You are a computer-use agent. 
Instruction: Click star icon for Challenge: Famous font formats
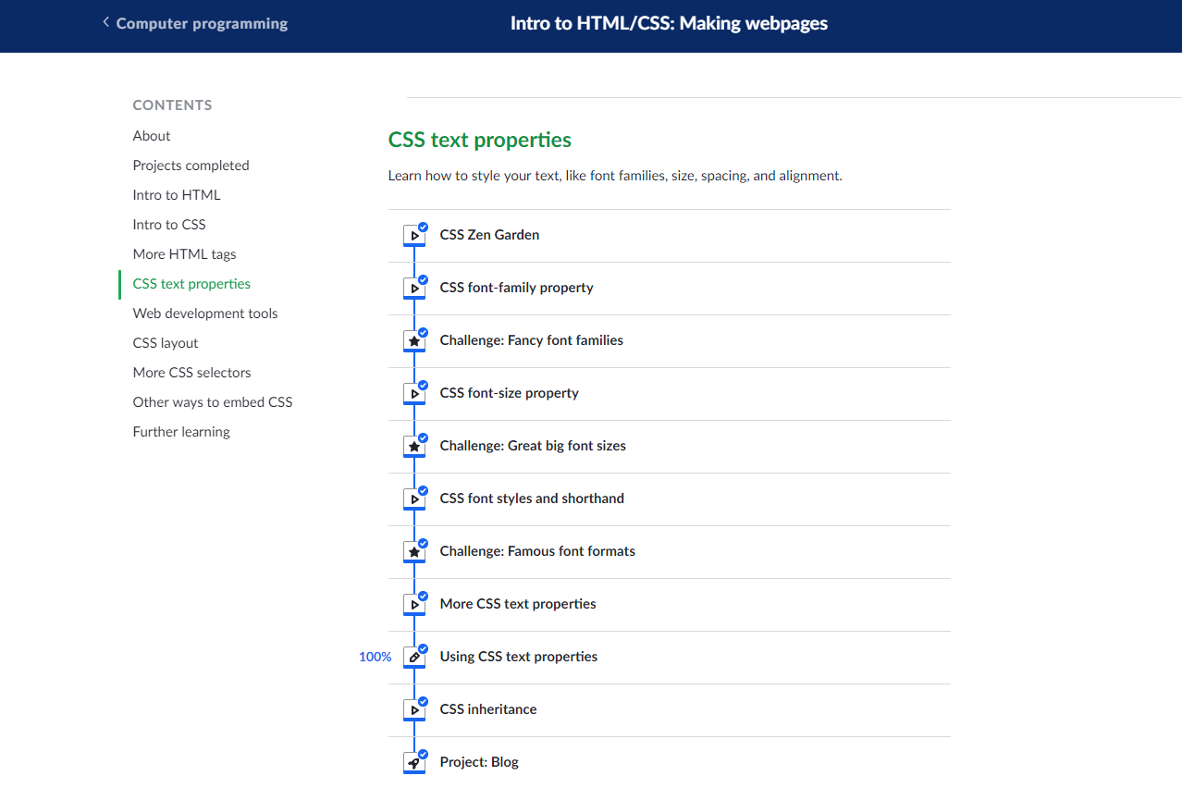pyautogui.click(x=414, y=552)
